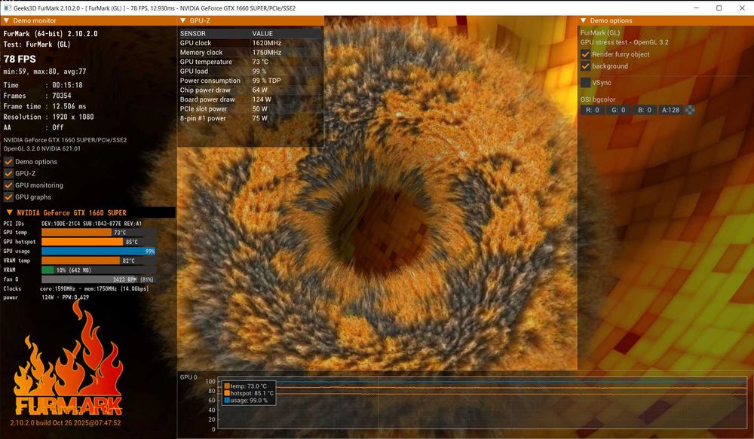Click the VRAM 10% (642 MB) bar
This screenshot has width=754, height=439.
pos(99,270)
